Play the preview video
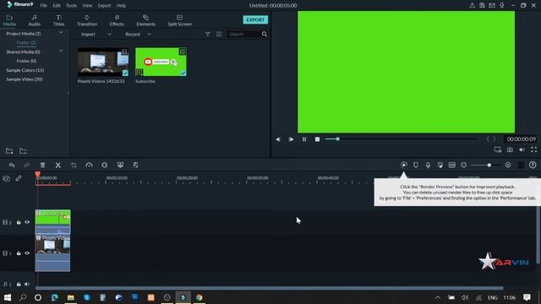The image size is (541, 304). click(x=291, y=139)
